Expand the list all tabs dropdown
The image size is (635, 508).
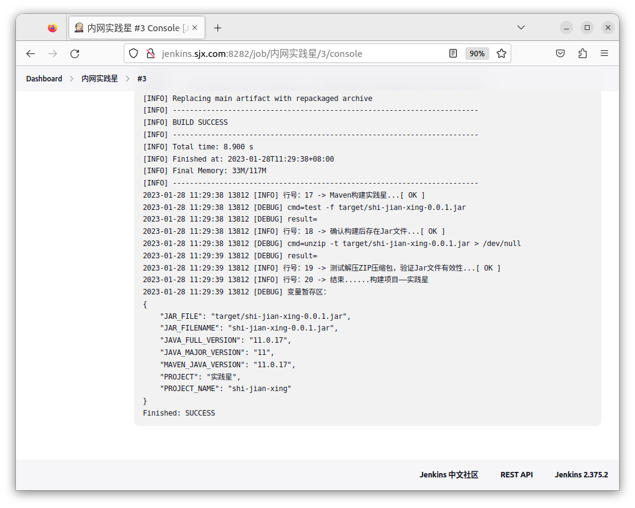coord(521,28)
